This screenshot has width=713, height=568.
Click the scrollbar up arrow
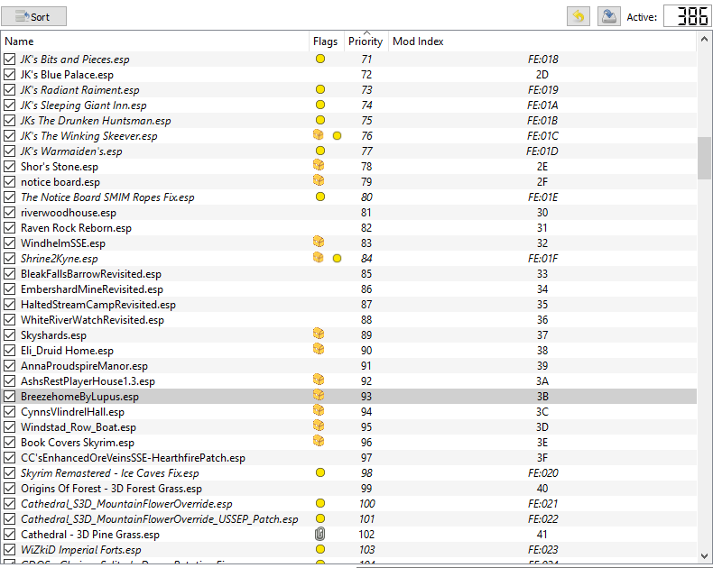point(704,40)
